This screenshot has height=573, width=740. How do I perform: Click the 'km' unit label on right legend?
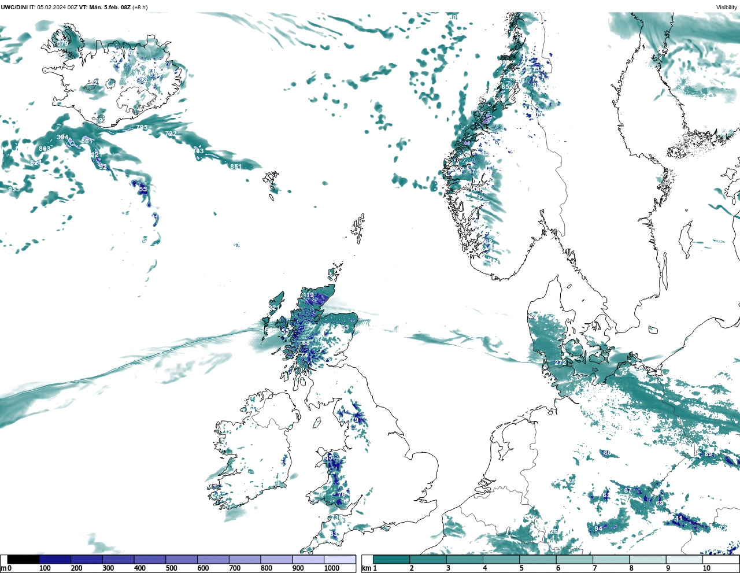point(367,568)
